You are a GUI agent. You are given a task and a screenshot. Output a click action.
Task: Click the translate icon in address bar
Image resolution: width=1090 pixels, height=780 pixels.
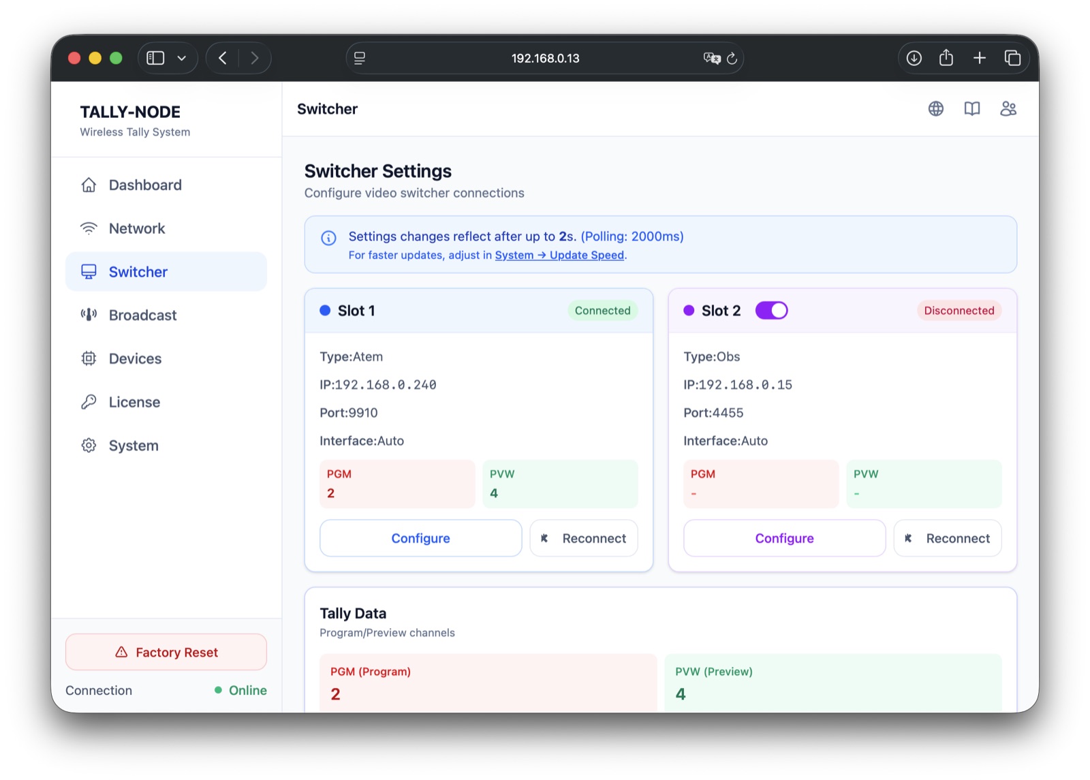(712, 59)
